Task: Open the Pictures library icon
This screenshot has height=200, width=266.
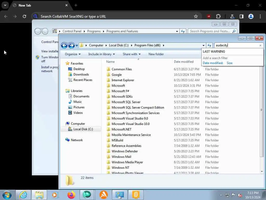Action: click(x=70, y=107)
